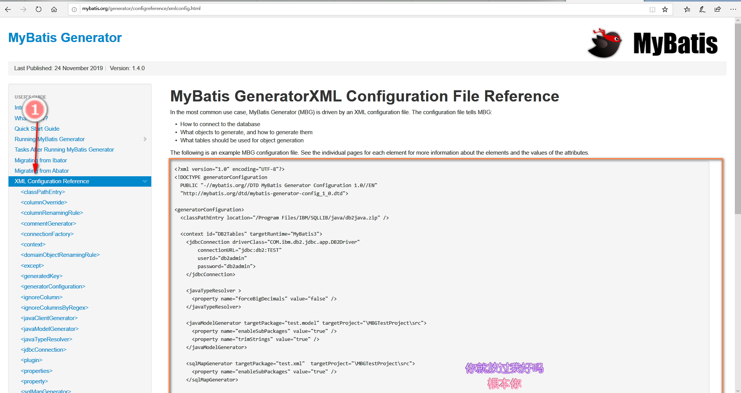Expand Running MyBatis Generator submenu arrow
Image resolution: width=741 pixels, height=393 pixels.
tap(145, 139)
